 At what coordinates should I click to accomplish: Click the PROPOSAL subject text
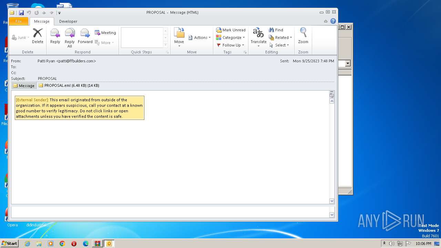[47, 79]
